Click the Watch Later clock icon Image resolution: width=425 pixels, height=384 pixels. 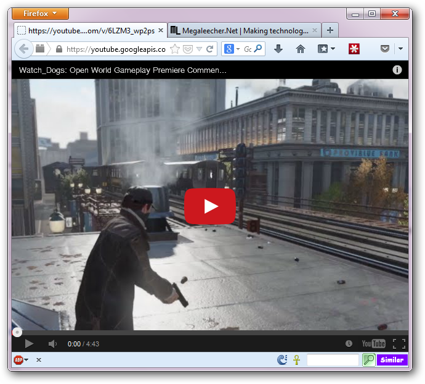tap(349, 344)
